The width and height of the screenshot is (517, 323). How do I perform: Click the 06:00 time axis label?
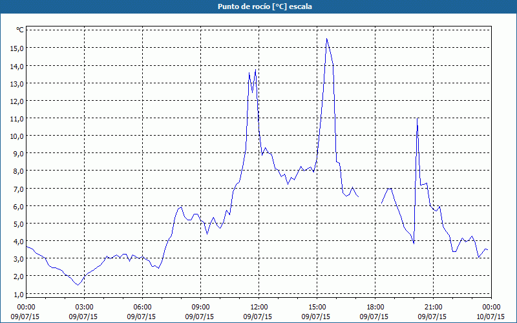pyautogui.click(x=142, y=307)
